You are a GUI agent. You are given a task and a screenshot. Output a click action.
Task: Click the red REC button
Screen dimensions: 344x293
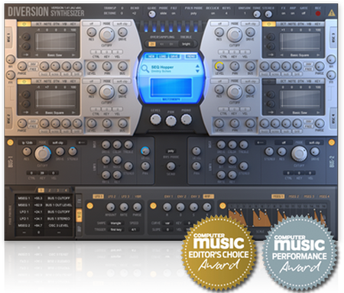click(x=318, y=13)
